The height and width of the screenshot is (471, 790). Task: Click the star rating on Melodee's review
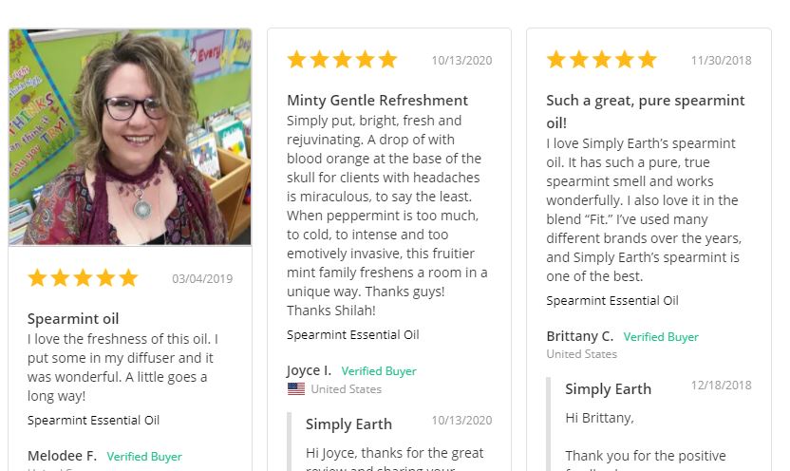(84, 277)
